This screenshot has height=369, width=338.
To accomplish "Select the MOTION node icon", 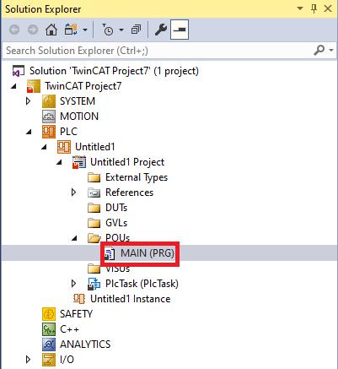I will [49, 117].
